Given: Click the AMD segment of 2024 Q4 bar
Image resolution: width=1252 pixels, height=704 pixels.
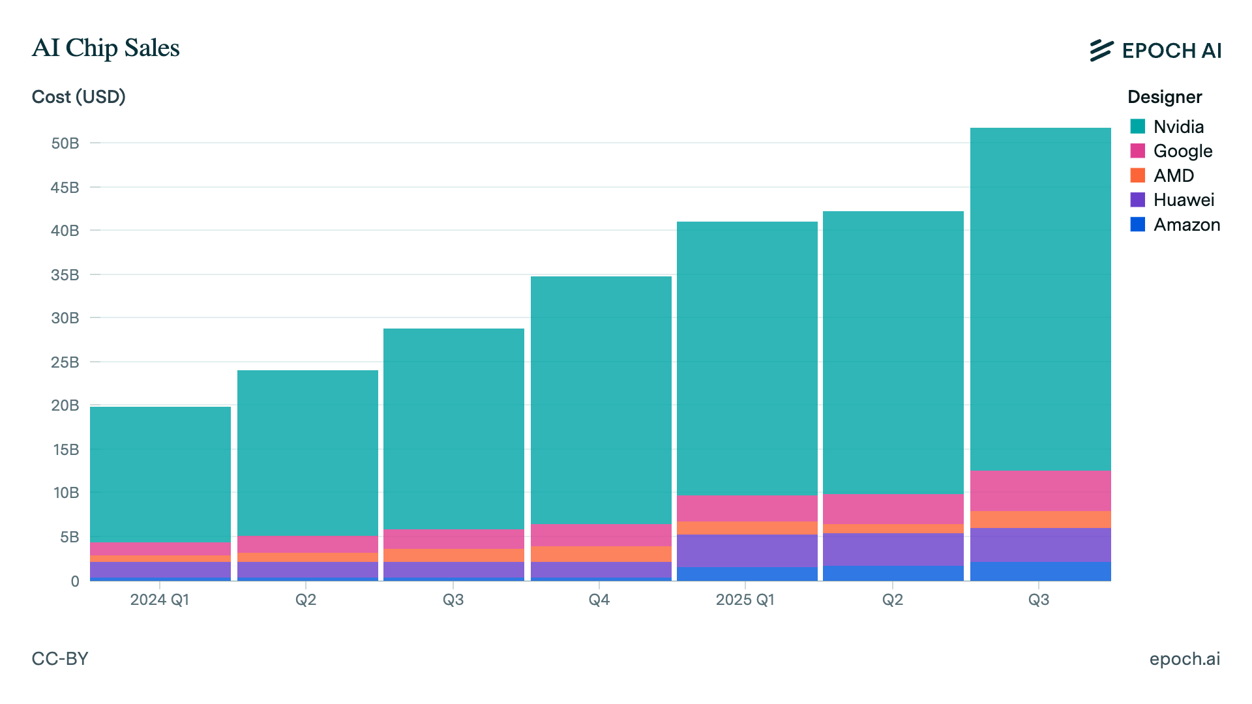Looking at the screenshot, I should click(601, 553).
